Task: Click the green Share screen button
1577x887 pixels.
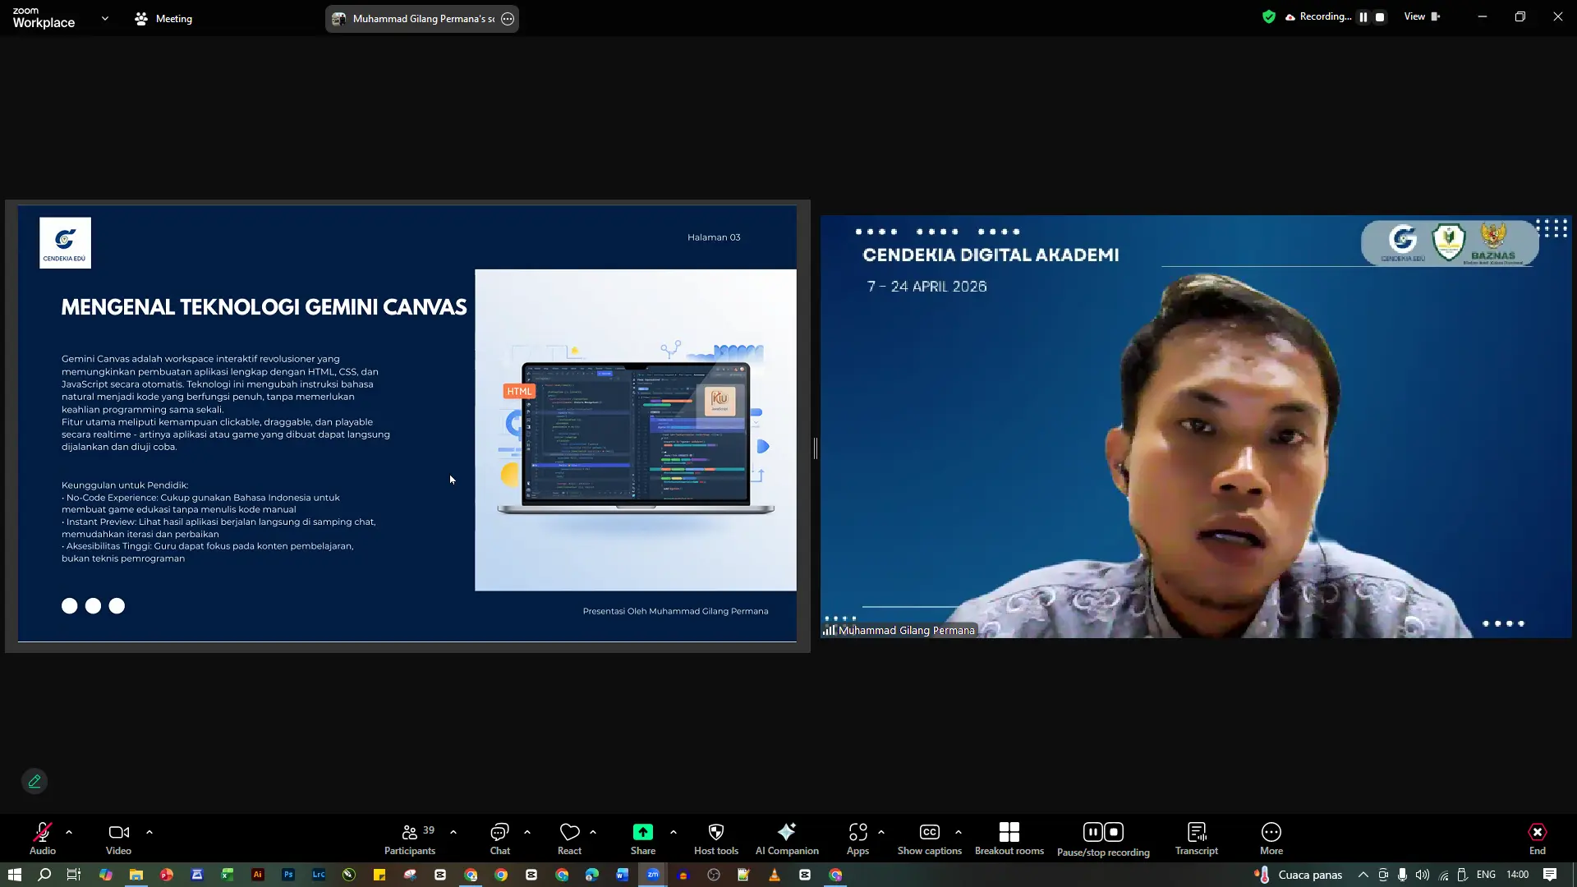Action: pos(643,839)
